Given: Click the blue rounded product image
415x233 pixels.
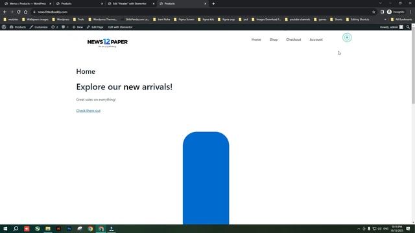Looking at the screenshot, I should coord(206,178).
